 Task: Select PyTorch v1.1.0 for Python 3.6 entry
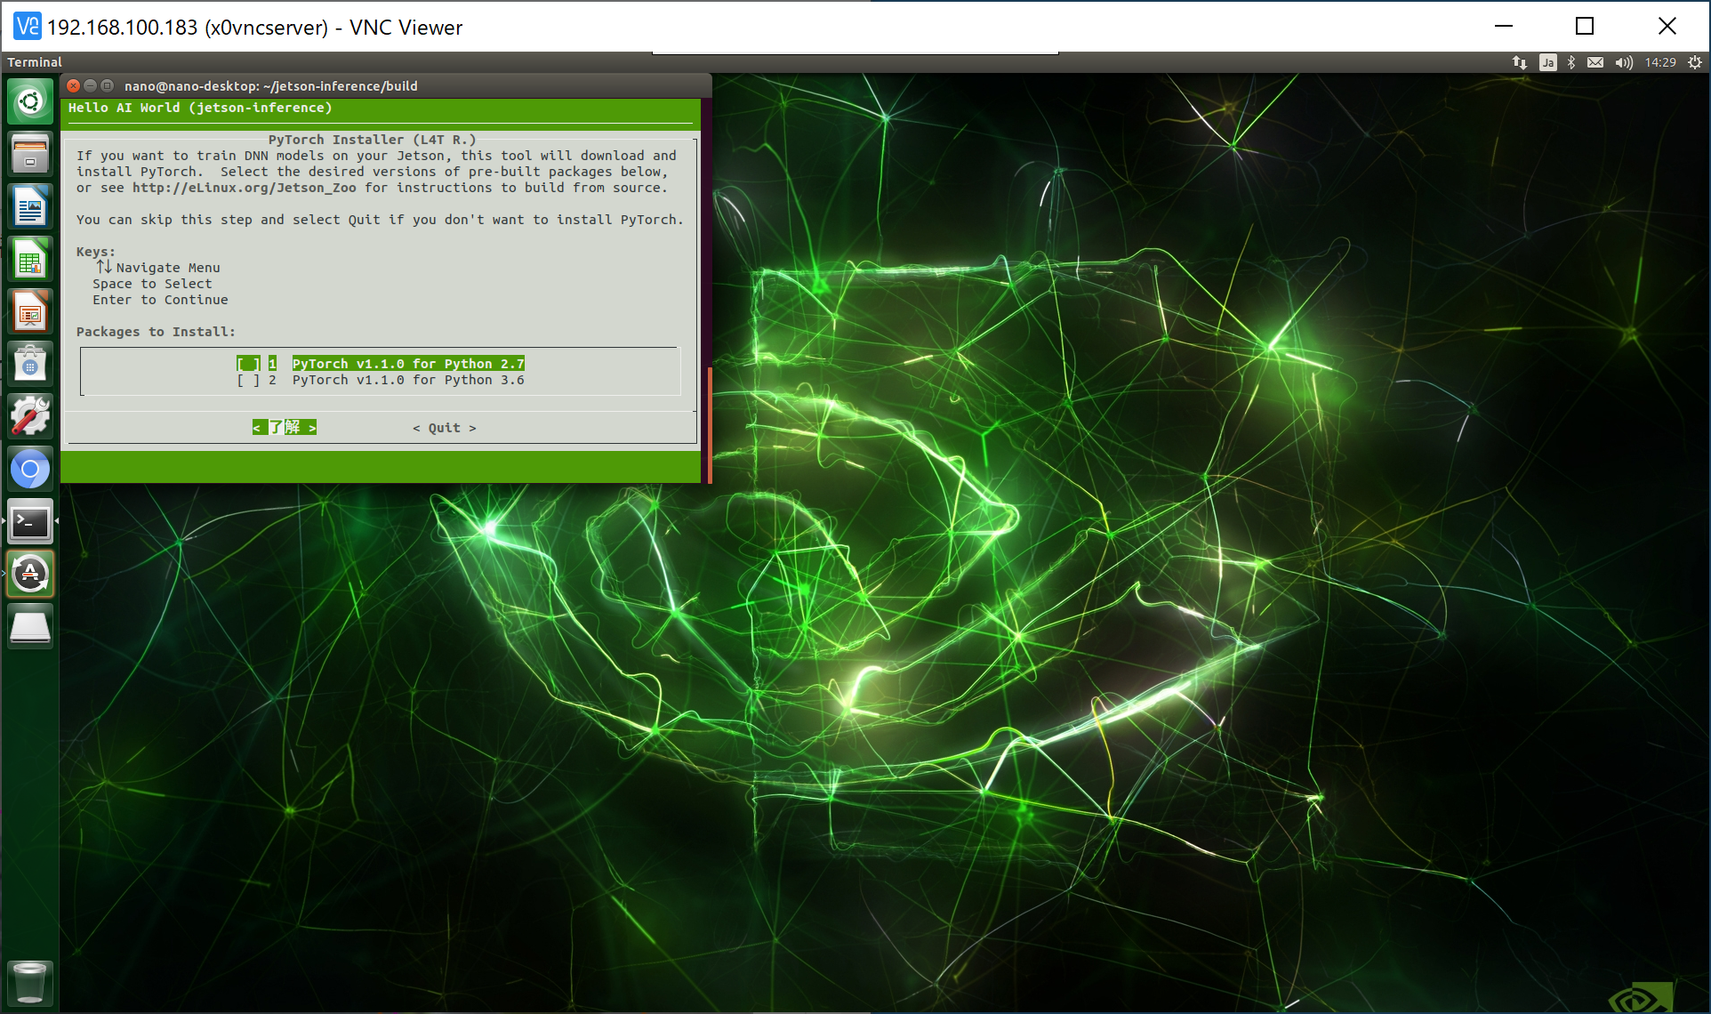coord(408,380)
